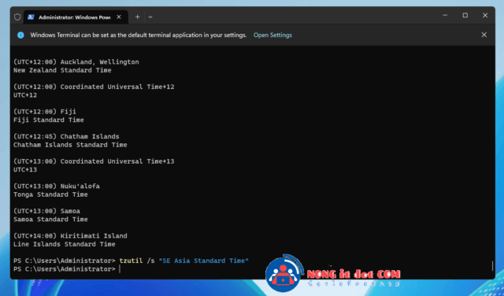This screenshot has height=296, width=504.
Task: Click the text "Fiji Standard Time"
Action: tap(49, 120)
